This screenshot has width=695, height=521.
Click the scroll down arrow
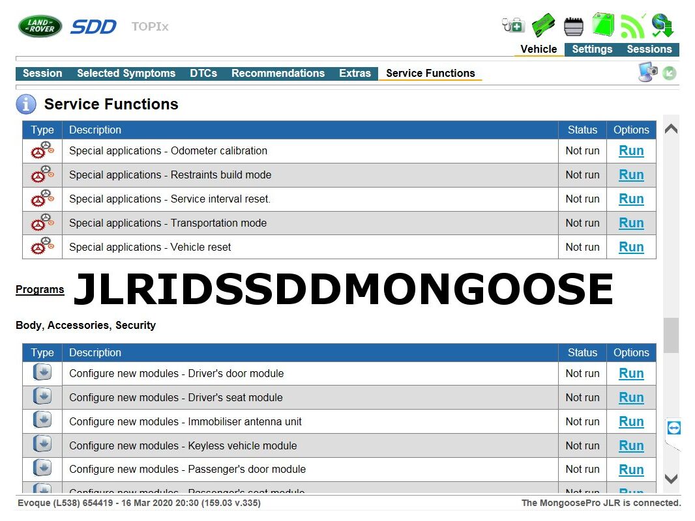(671, 479)
